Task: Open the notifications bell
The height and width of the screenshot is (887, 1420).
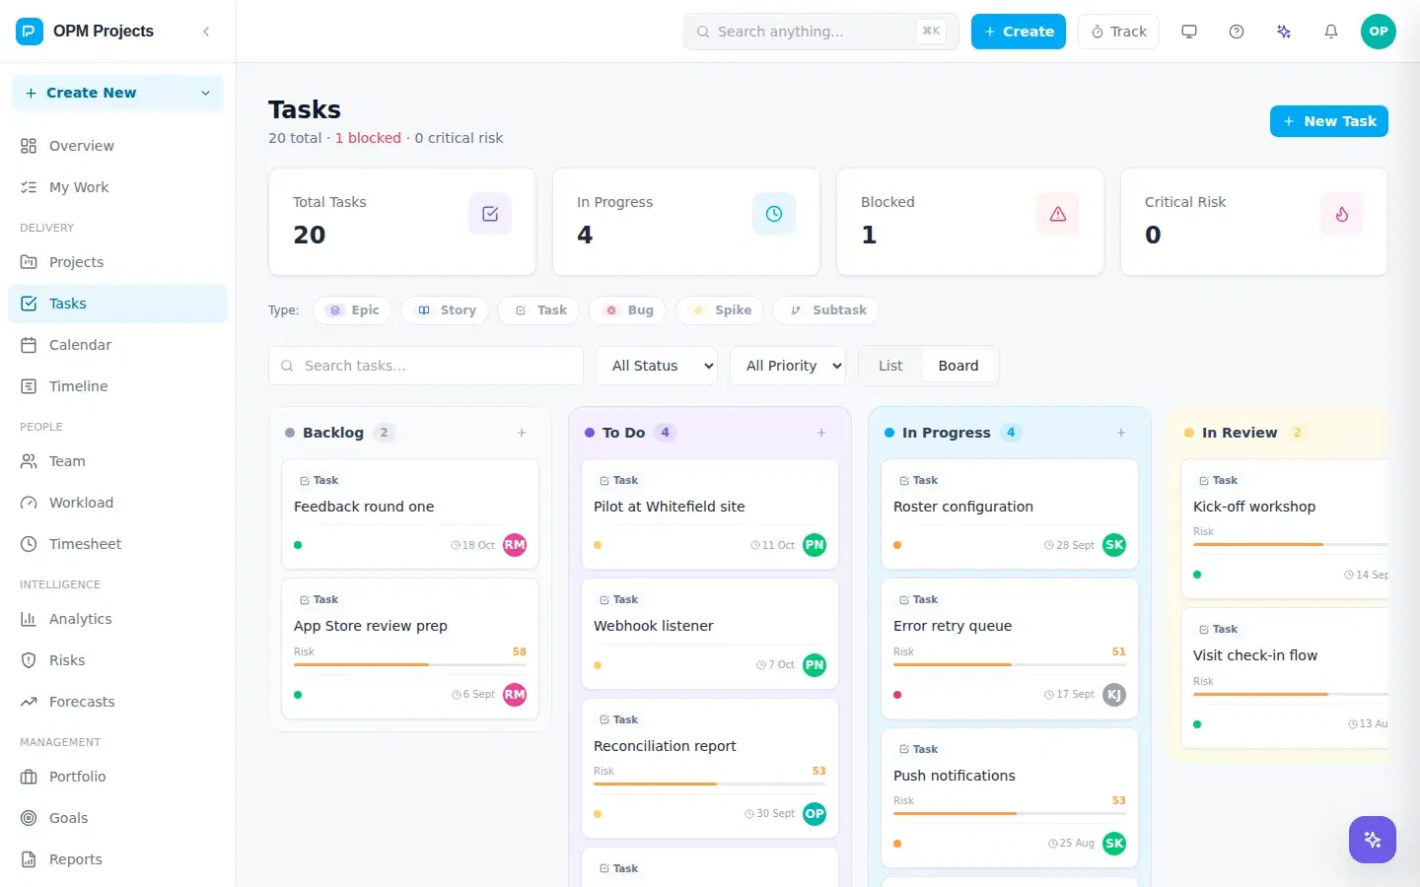Action: tap(1331, 32)
